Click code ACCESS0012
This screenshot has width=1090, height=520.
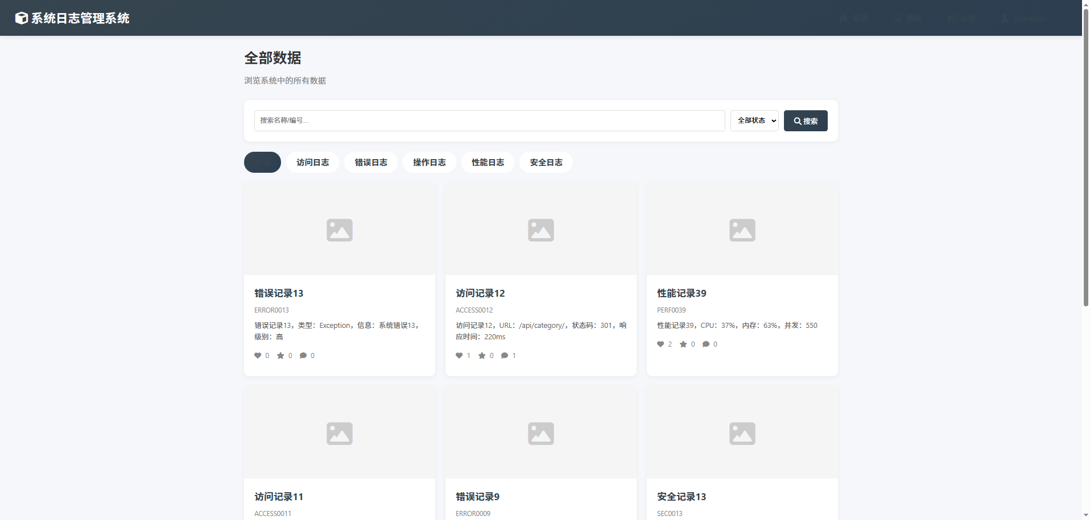point(474,310)
